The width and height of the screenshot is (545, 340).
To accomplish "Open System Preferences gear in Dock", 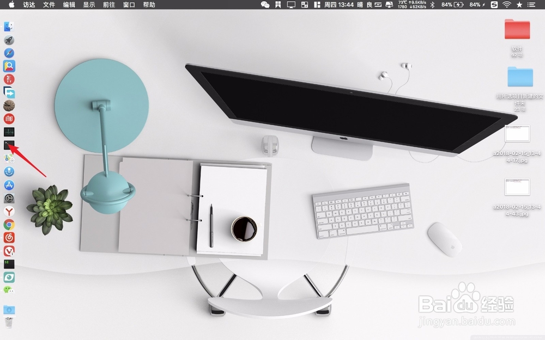I will (x=9, y=199).
